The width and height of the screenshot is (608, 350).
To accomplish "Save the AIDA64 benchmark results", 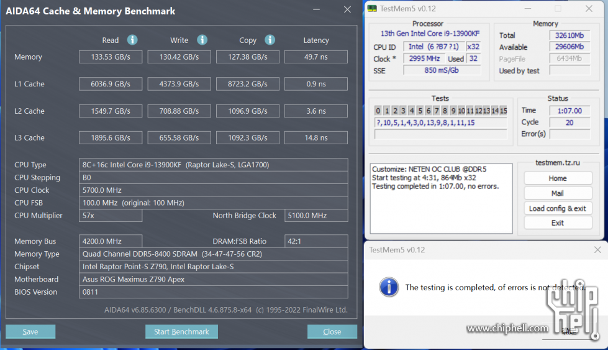I will pyautogui.click(x=30, y=332).
